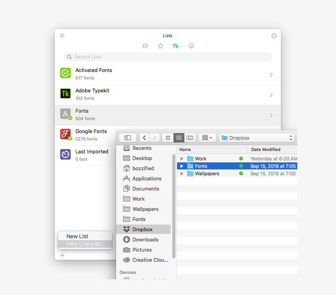Sort by the Name column header

click(212, 149)
